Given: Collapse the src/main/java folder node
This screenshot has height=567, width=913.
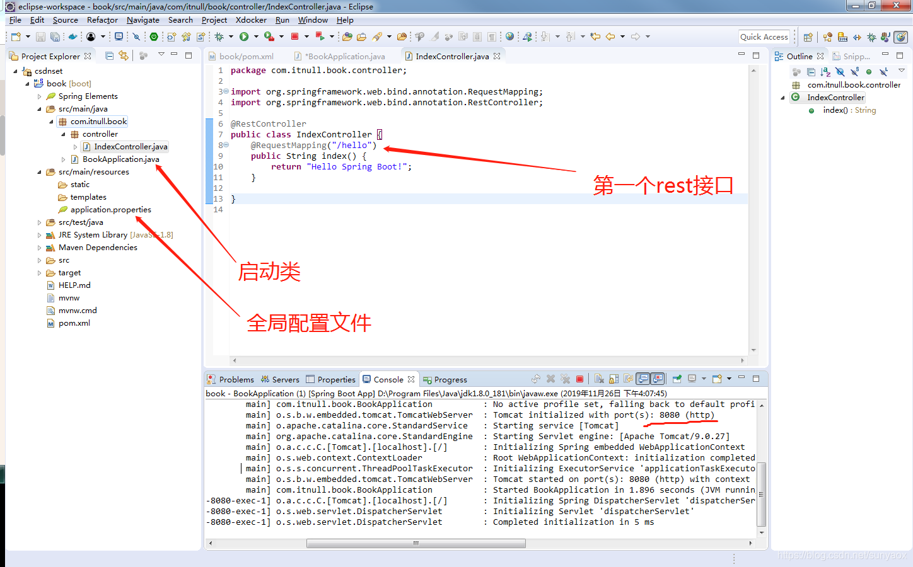Looking at the screenshot, I should [39, 109].
